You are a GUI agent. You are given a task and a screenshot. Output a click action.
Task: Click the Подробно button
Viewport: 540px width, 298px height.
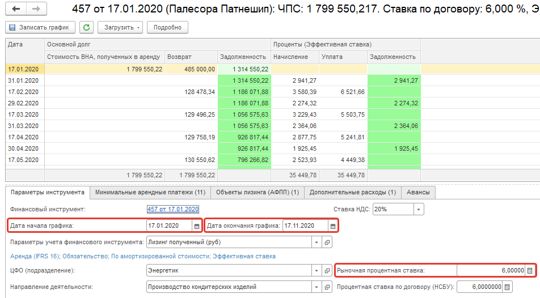click(x=167, y=27)
